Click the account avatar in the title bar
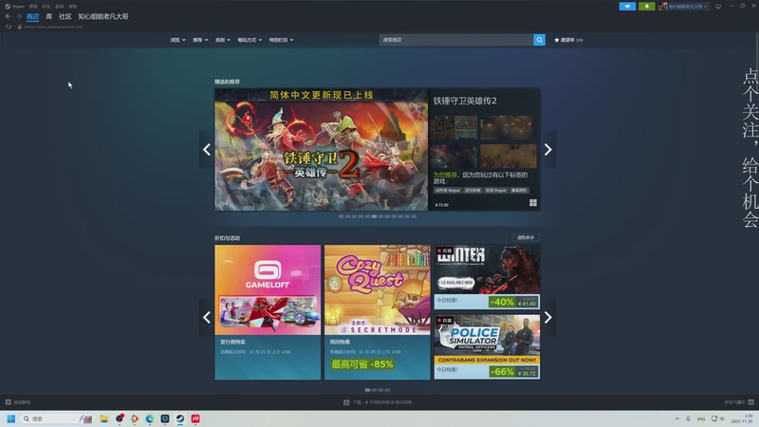Viewport: 759px width, 427px height. click(662, 7)
